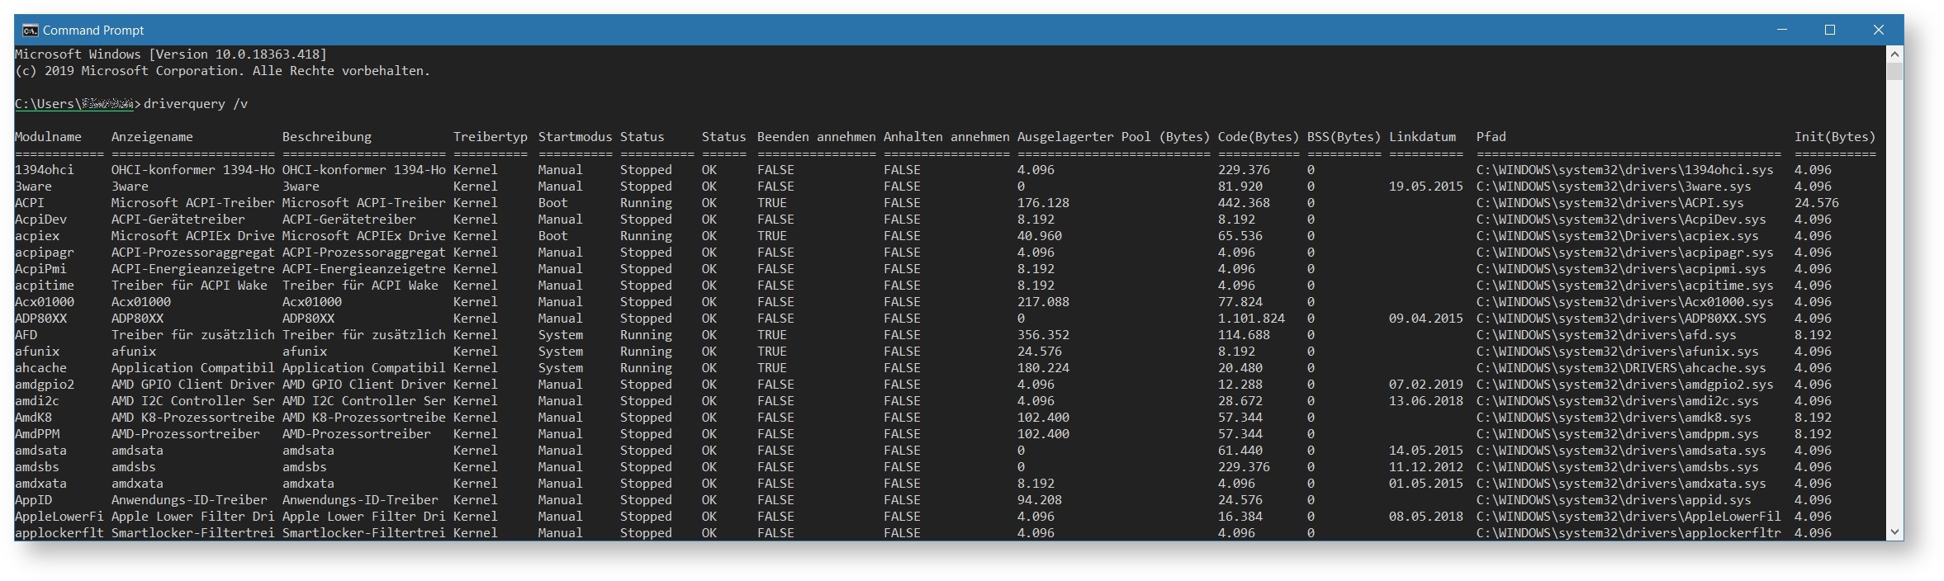Click the scrollbar down arrow
Image resolution: width=1944 pixels, height=581 pixels.
click(1894, 532)
